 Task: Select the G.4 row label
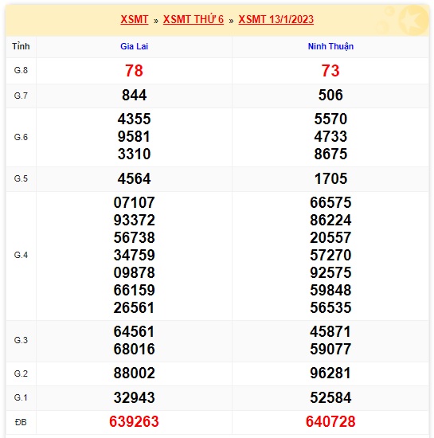pyautogui.click(x=21, y=255)
